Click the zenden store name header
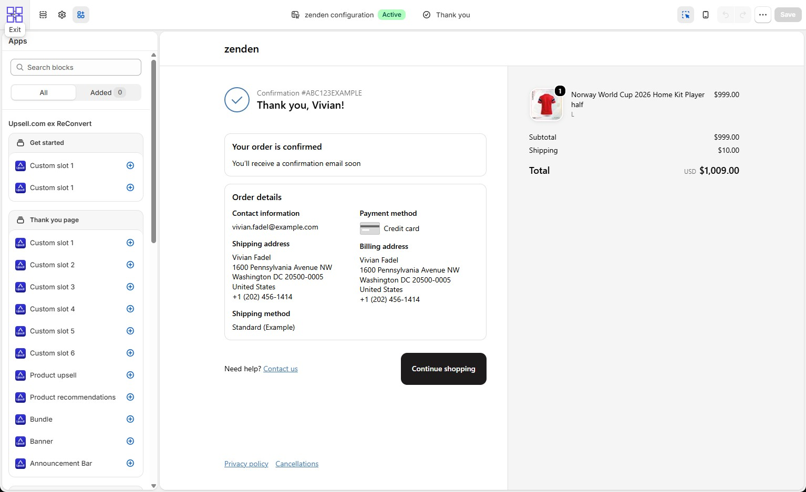This screenshot has width=806, height=492. pos(242,49)
